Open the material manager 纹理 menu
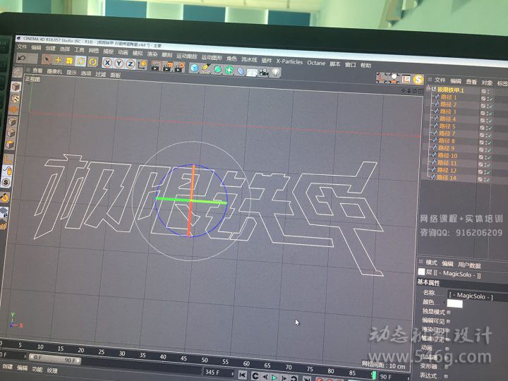The height and width of the screenshot is (381, 508). pos(52,370)
